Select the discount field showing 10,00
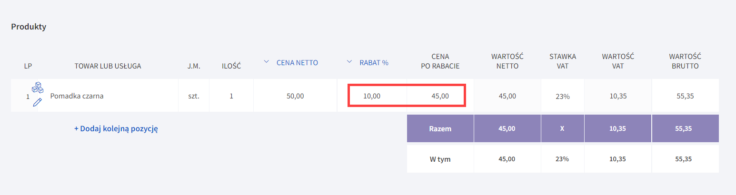The width and height of the screenshot is (736, 195). 372,96
